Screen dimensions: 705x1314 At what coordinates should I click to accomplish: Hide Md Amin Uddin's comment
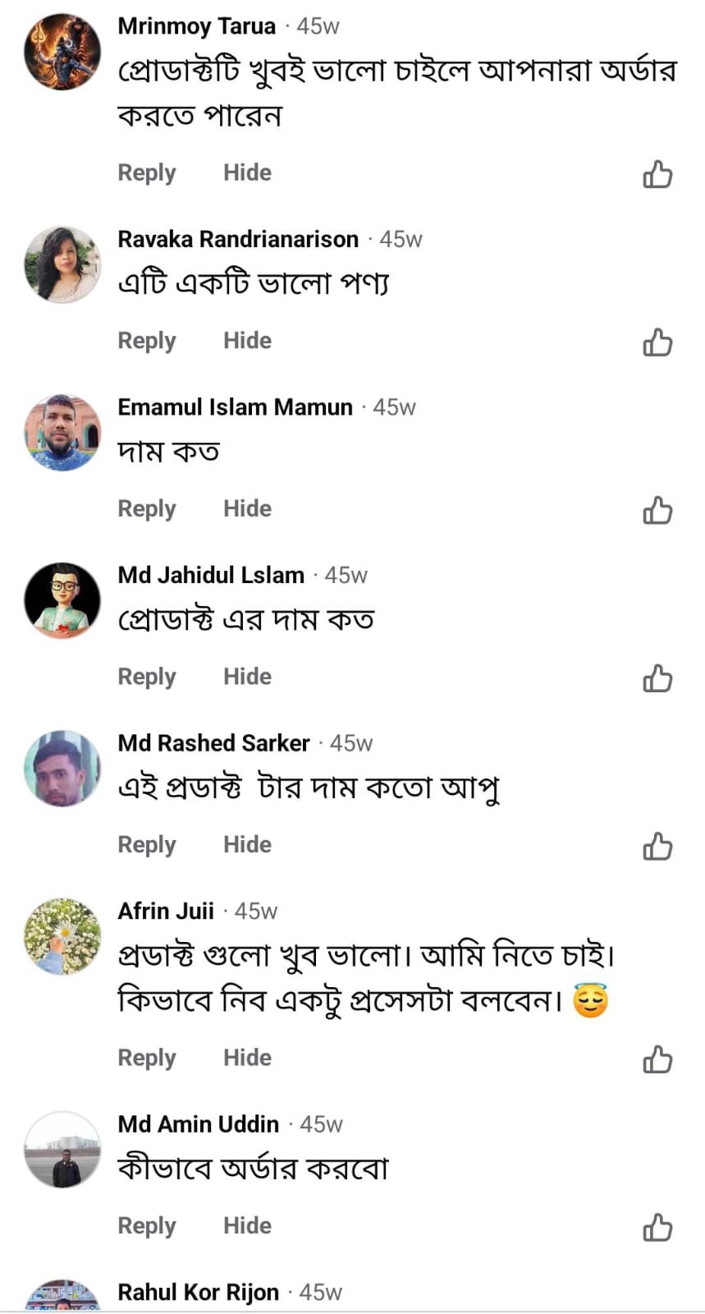click(247, 1226)
